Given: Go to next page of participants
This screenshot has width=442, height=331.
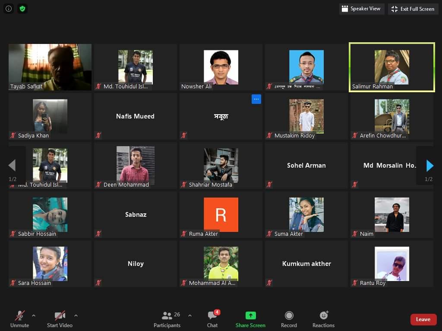Looking at the screenshot, I should 429,165.
